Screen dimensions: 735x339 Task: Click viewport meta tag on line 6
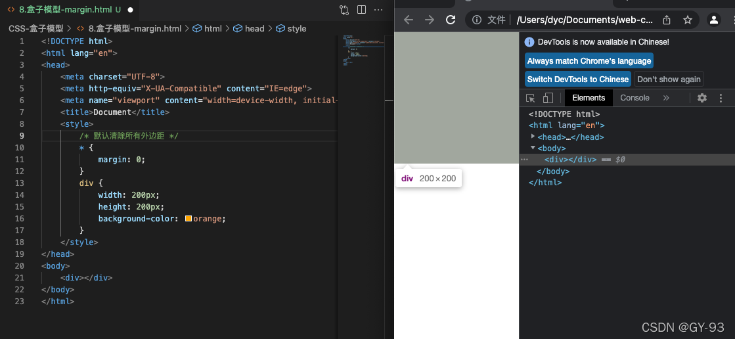pyautogui.click(x=199, y=101)
